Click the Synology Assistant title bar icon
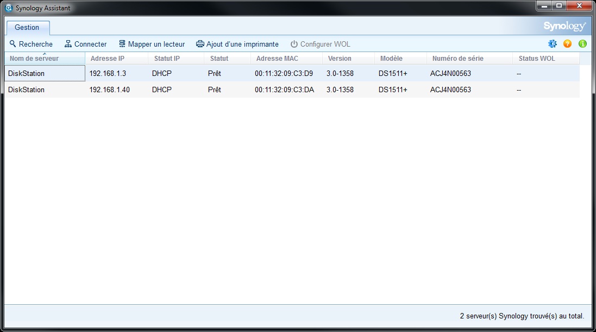The width and height of the screenshot is (596, 332). 8,8
